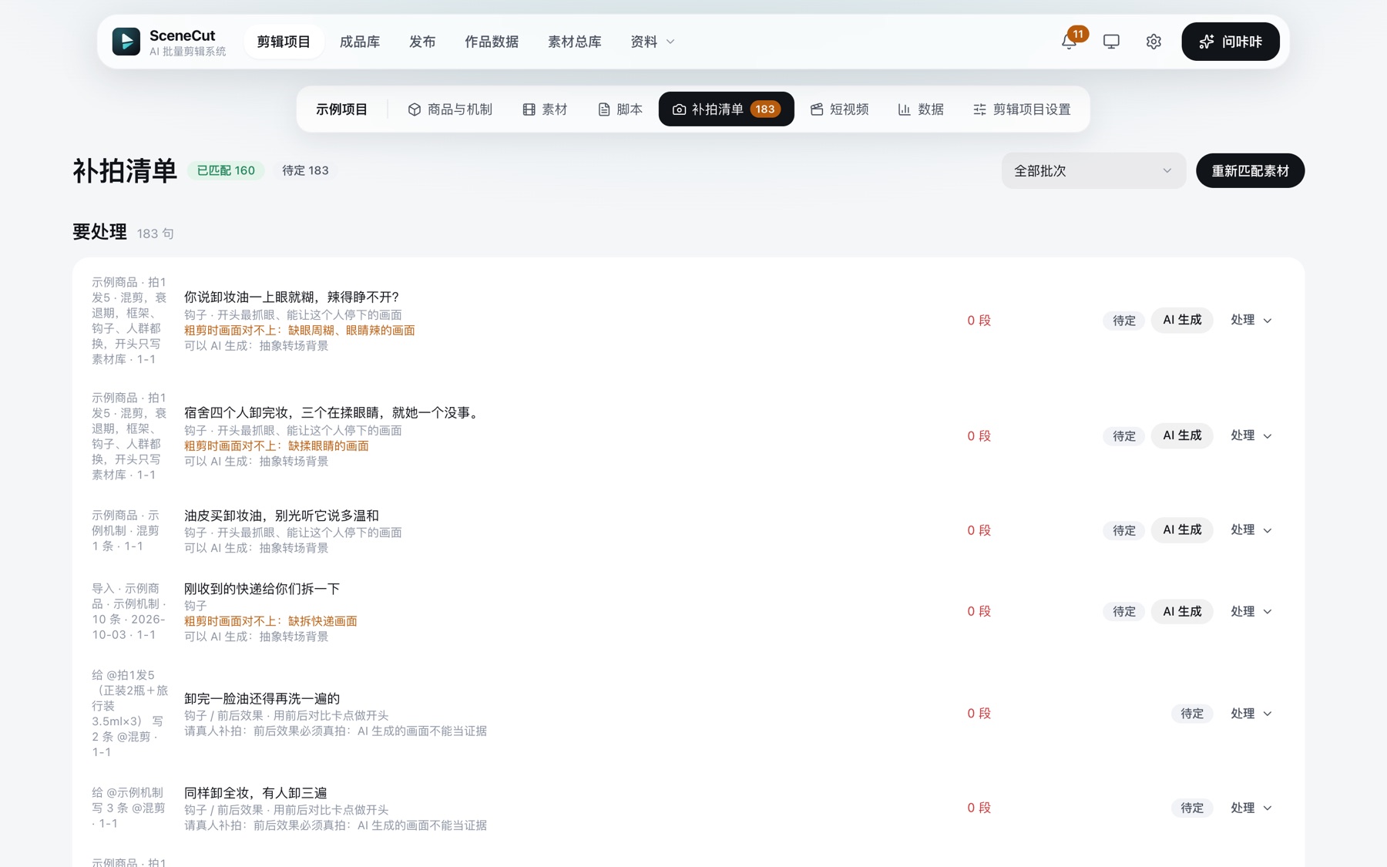Open the 素材 tab with film icon
Screen dimensions: 1387x867
coord(545,109)
